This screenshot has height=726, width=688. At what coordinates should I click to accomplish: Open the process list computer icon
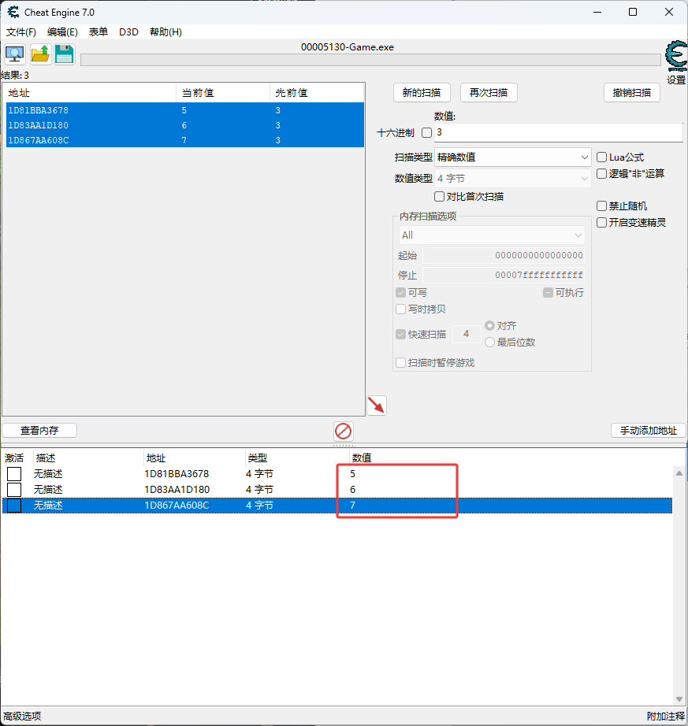point(15,54)
